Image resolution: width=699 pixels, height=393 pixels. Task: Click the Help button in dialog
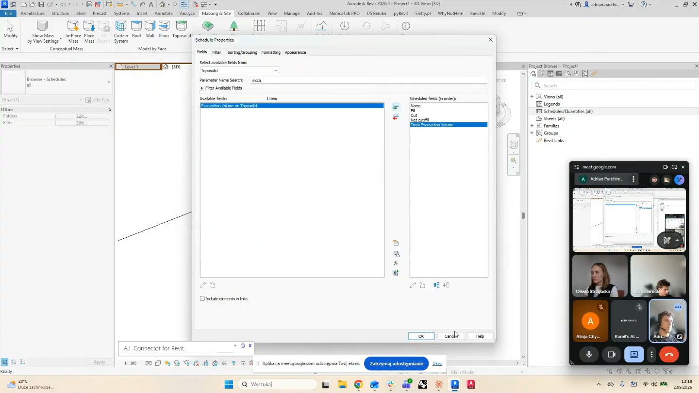tap(480, 336)
